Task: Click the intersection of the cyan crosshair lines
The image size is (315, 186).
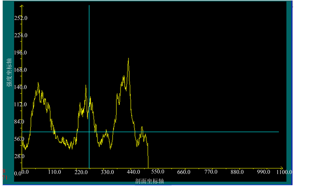Action: [x=89, y=132]
